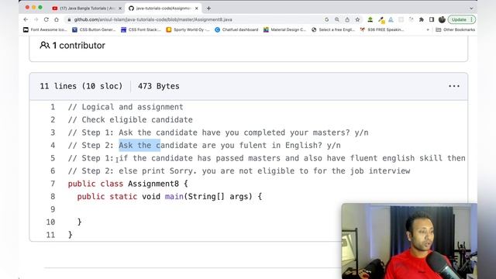This screenshot has width=496, height=279.
Task: Open the CSS Button Generator bookmark
Action: [x=94, y=29]
